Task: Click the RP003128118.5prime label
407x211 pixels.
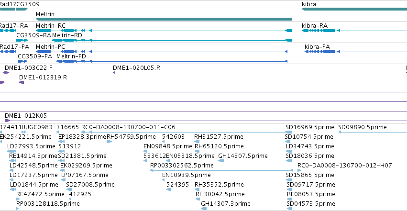Action: point(48,204)
